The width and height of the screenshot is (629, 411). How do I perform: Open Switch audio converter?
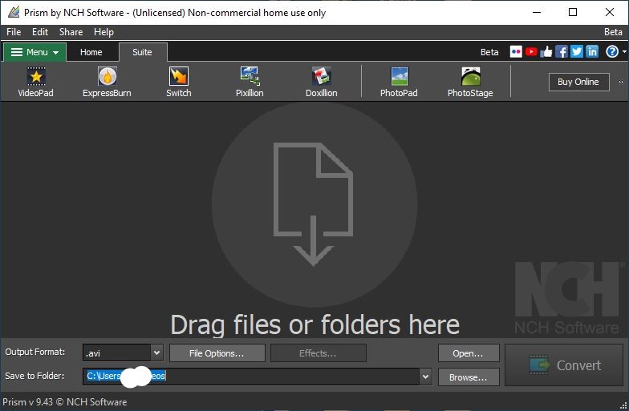pos(178,82)
